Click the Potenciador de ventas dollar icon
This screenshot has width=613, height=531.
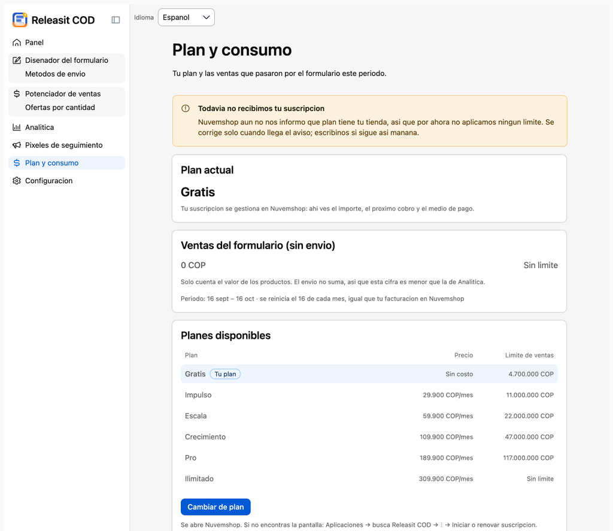click(16, 94)
